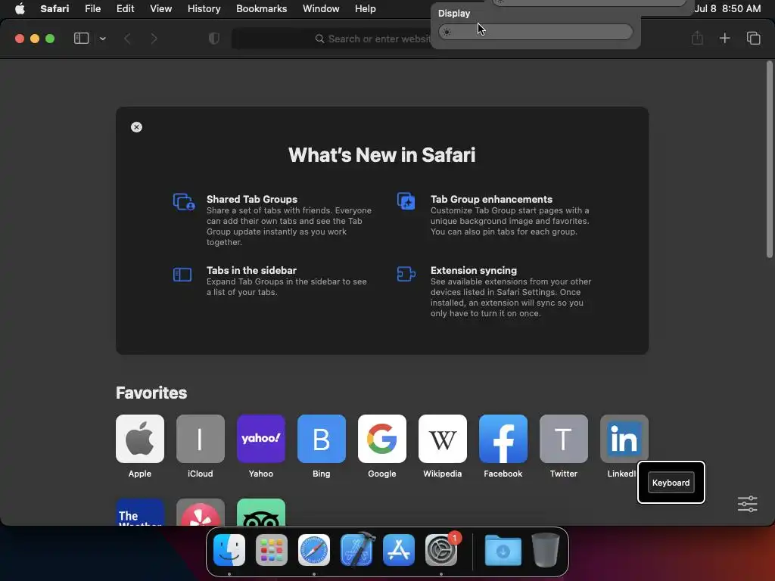The image size is (775, 581).
Task: Open the Yelp favorite icon
Action: click(x=200, y=512)
